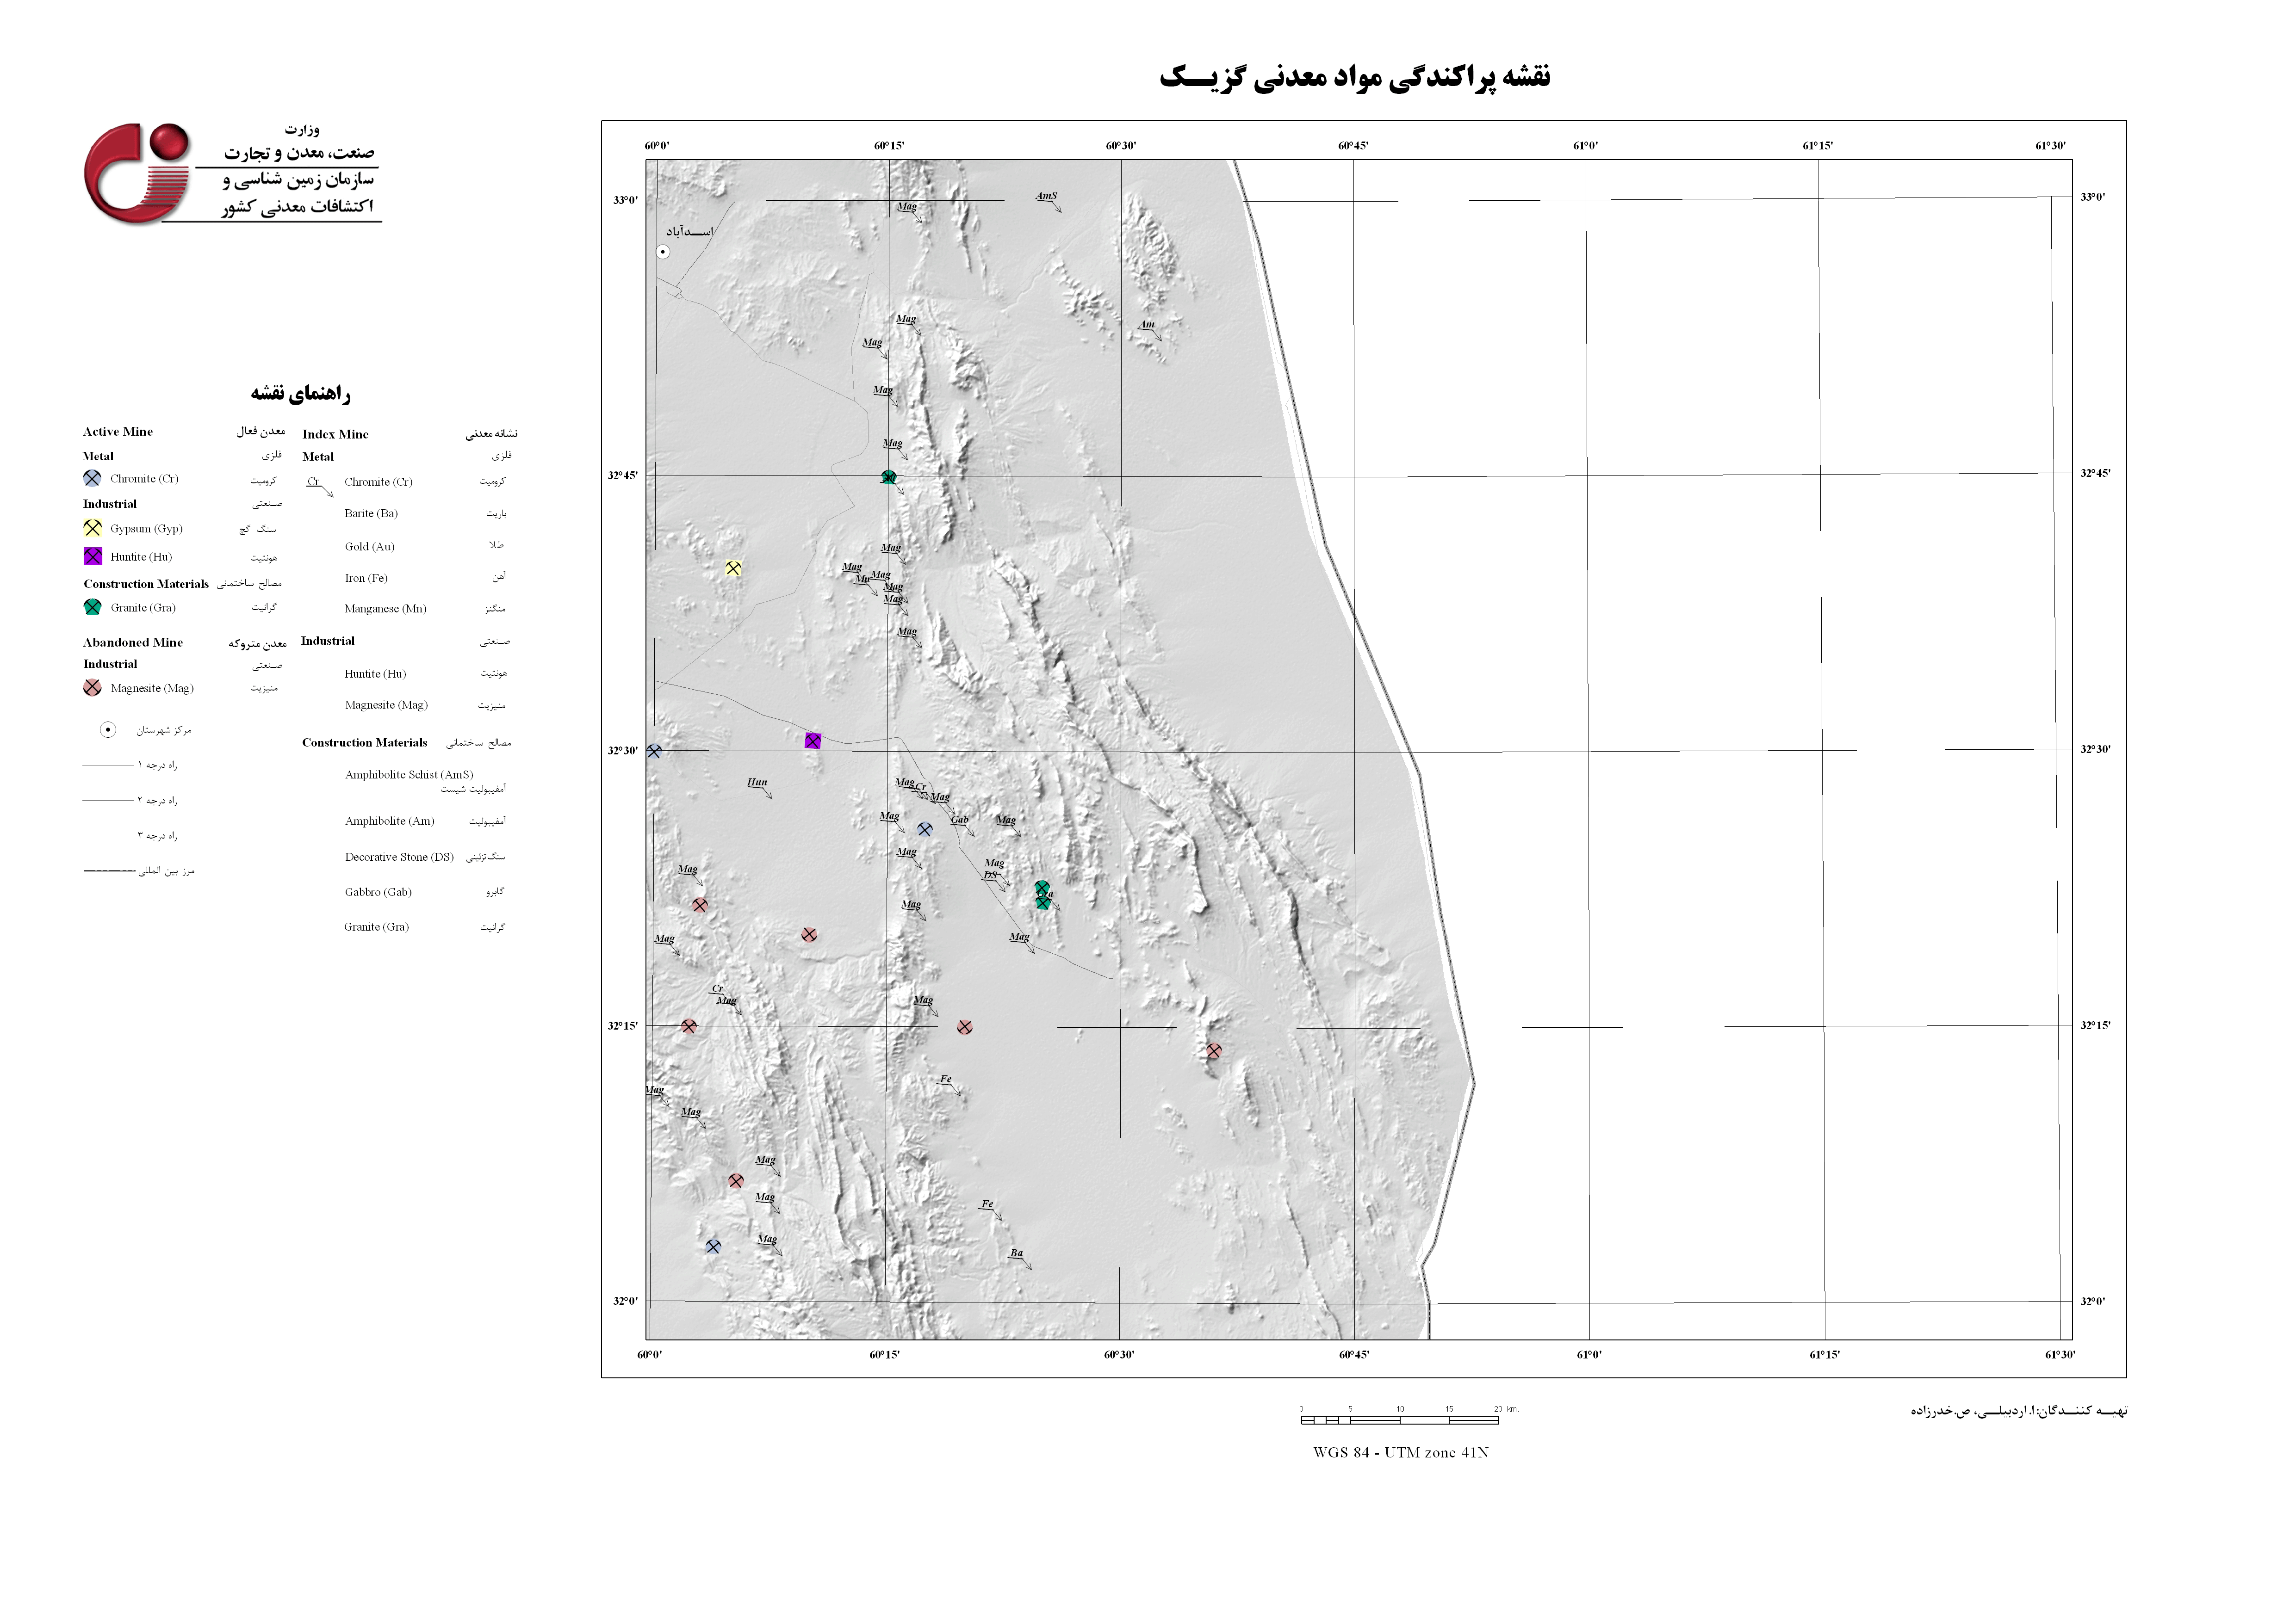Click the 'Decorative Stone (DS)' legend entry
This screenshot has width=2296, height=1623.
pyautogui.click(x=399, y=857)
